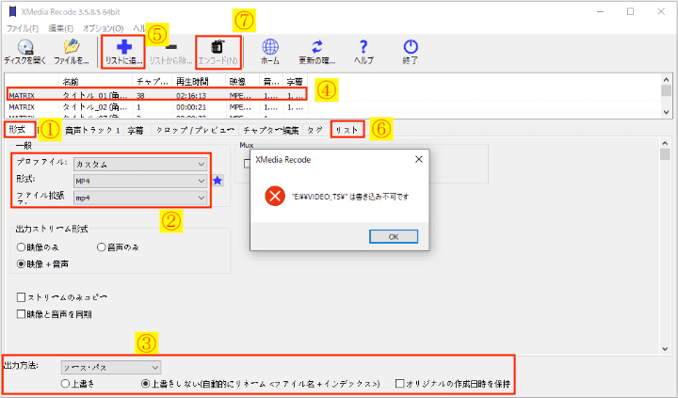
Task: Open the ファイル(F) menu
Action: [x=23, y=28]
